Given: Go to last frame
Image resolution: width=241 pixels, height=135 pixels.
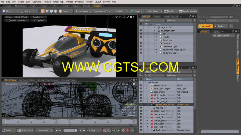Looking at the screenshot, I should [x=84, y=130].
